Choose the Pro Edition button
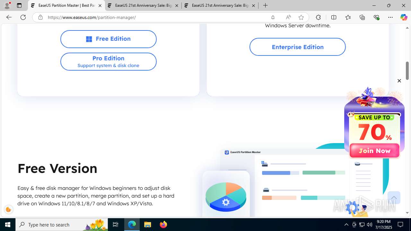 click(108, 62)
